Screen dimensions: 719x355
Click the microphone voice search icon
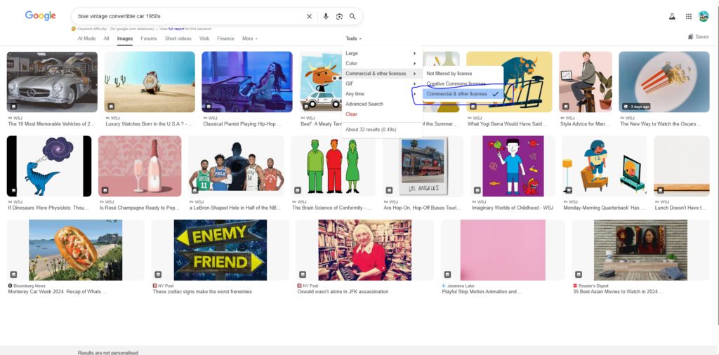tap(325, 16)
